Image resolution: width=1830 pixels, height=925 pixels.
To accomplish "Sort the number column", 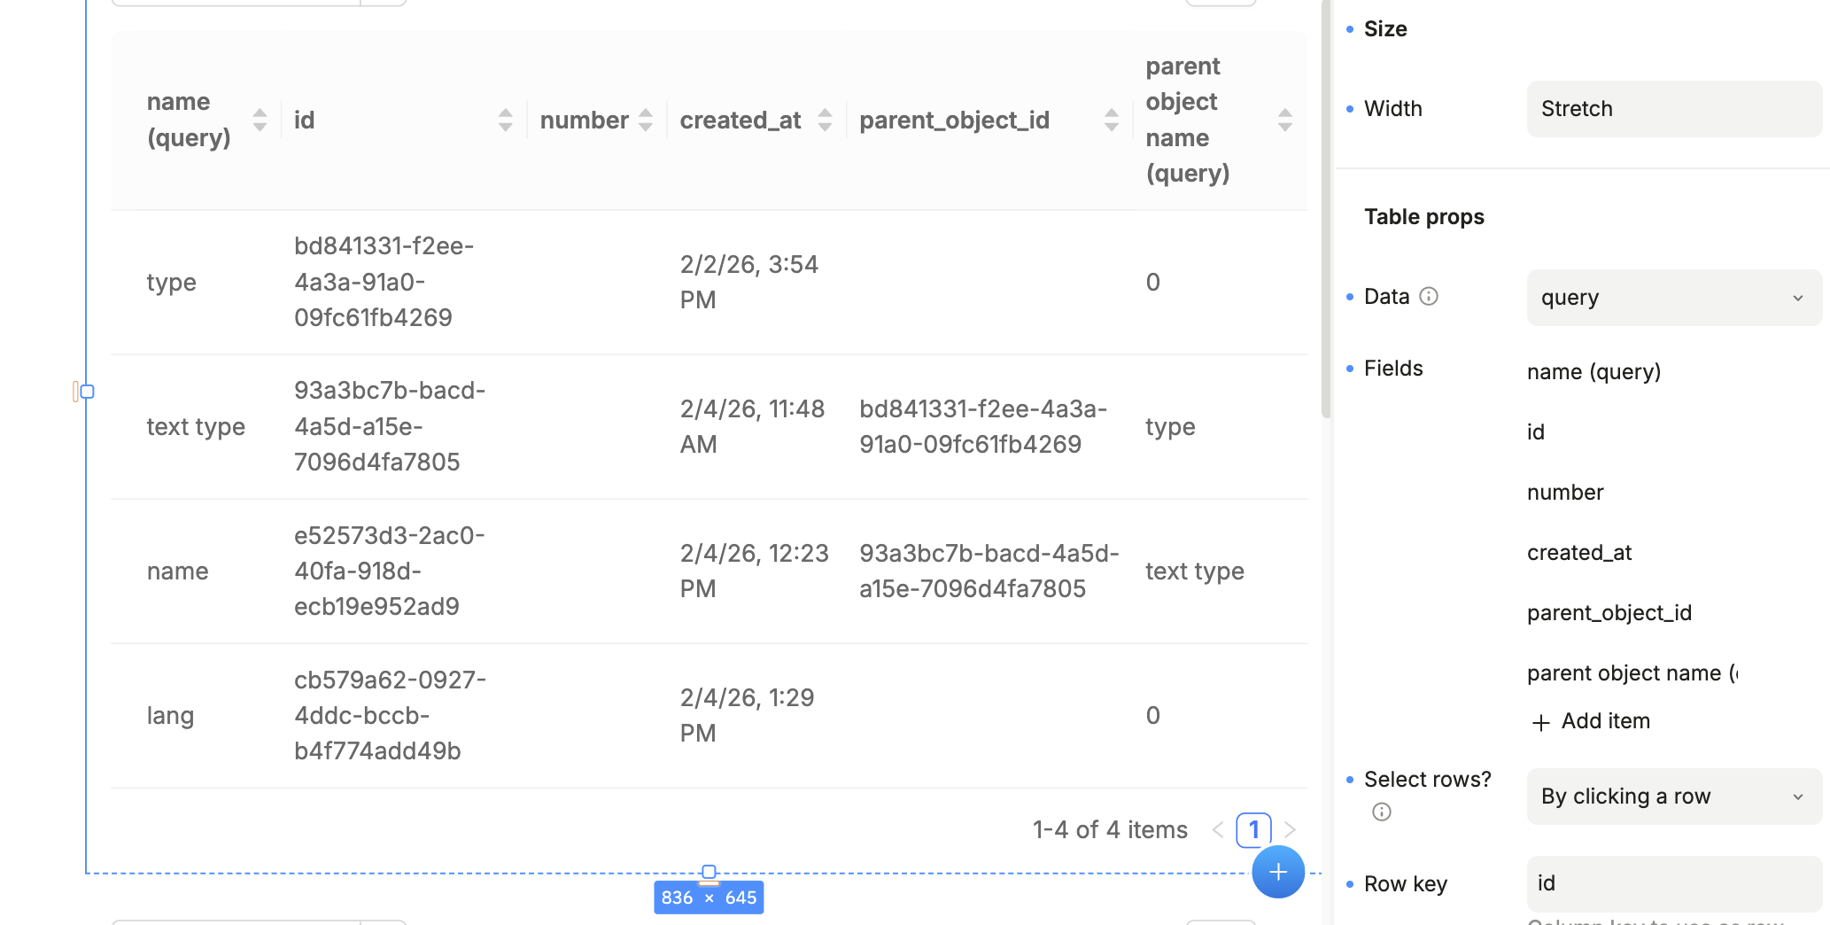I will pos(646,120).
